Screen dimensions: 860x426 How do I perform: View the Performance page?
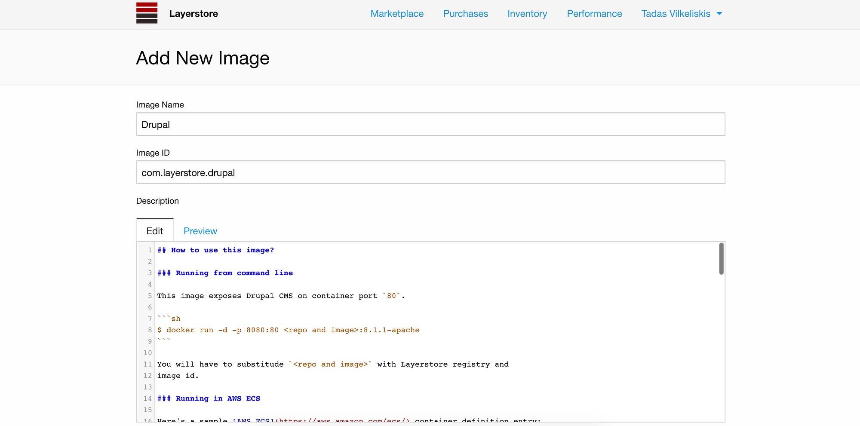coord(594,14)
